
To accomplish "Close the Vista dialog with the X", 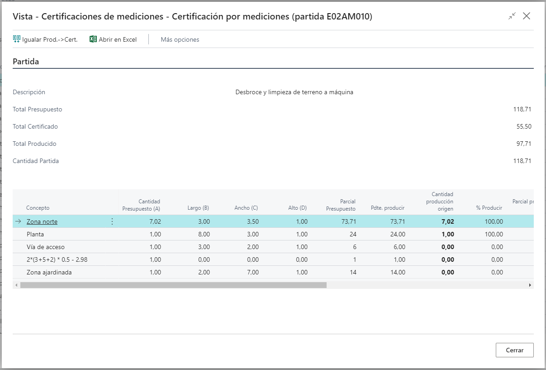I will (527, 16).
